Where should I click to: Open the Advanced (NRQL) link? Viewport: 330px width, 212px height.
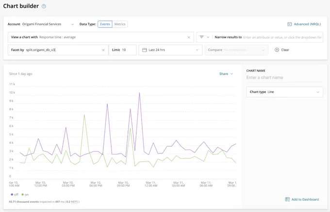307,24
